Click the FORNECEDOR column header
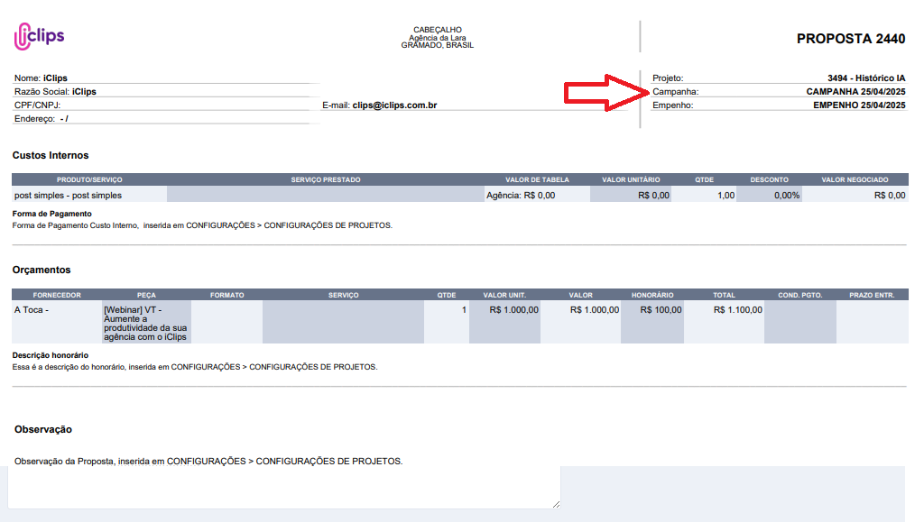The image size is (924, 522). coord(57,296)
